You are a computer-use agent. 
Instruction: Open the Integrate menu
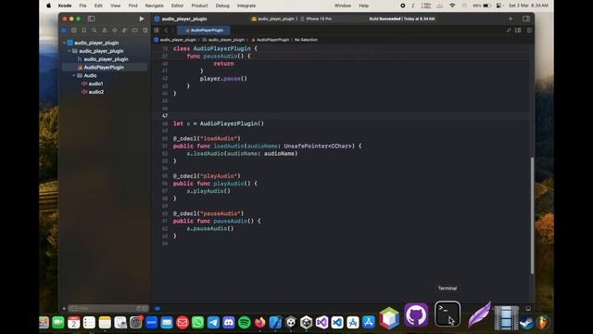(x=246, y=6)
